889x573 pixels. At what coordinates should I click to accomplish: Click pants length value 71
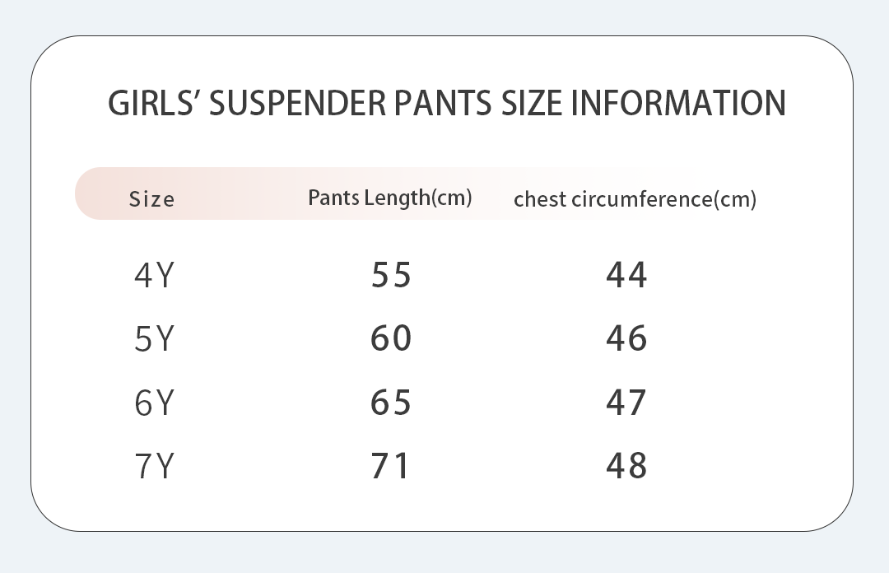pyautogui.click(x=391, y=466)
